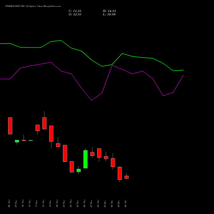214x214 pixels.
Task: Click the '19 Nov' date label
Action: pyautogui.click(x=51, y=203)
